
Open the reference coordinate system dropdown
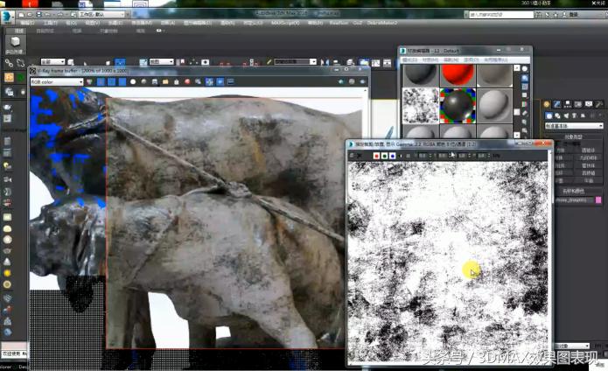point(161,61)
